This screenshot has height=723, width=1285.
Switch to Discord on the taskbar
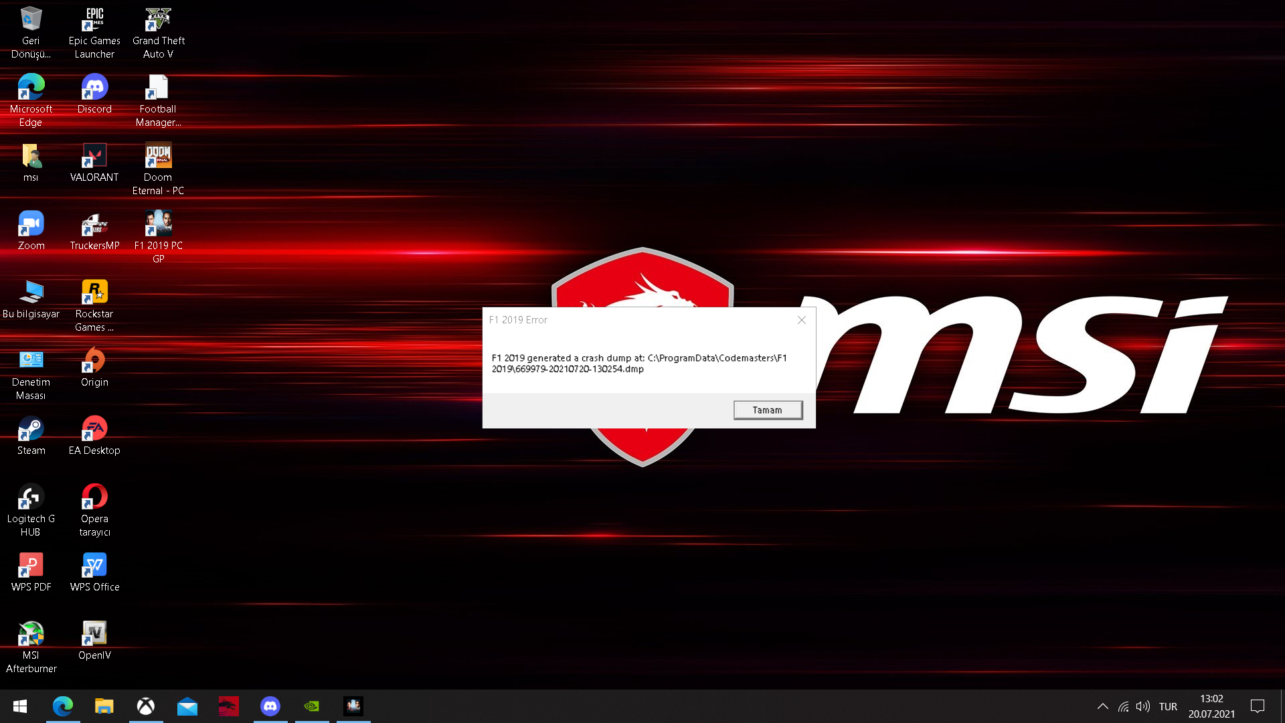click(270, 706)
